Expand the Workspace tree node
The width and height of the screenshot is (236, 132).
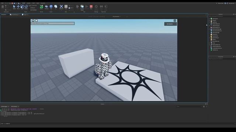click(209, 19)
